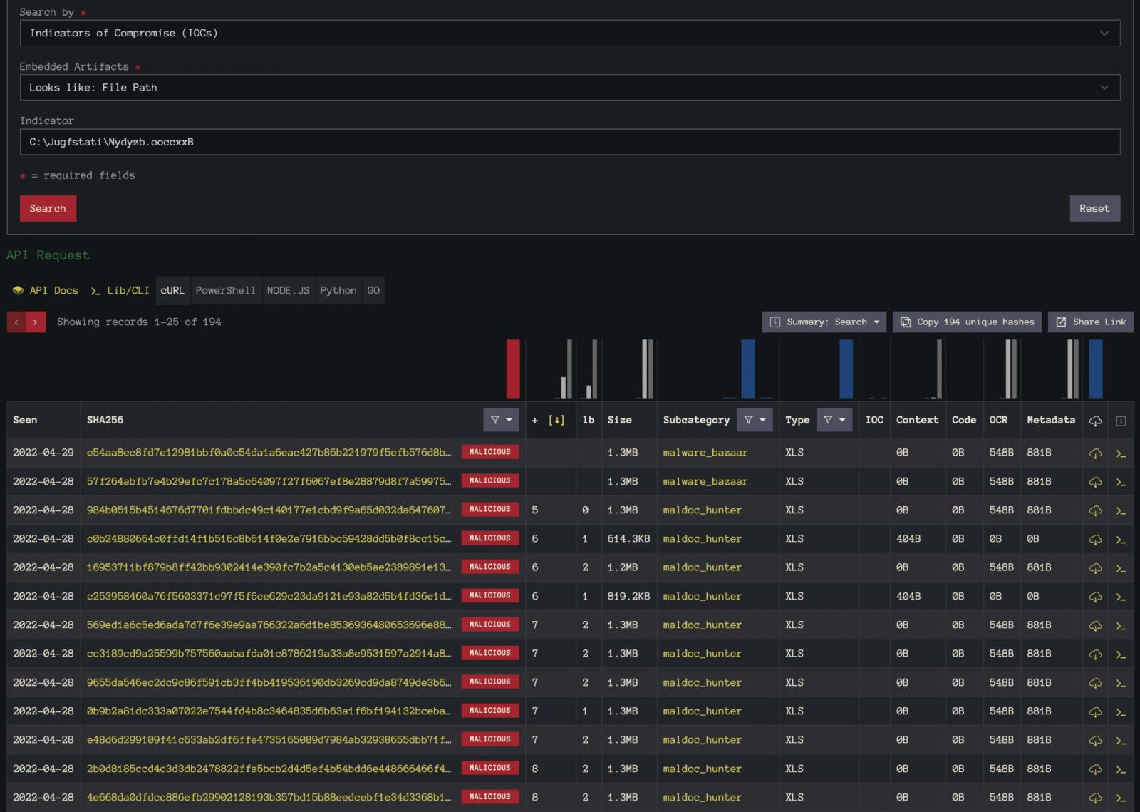This screenshot has height=812, width=1140.
Task: Go to previous page of records
Action: point(16,322)
